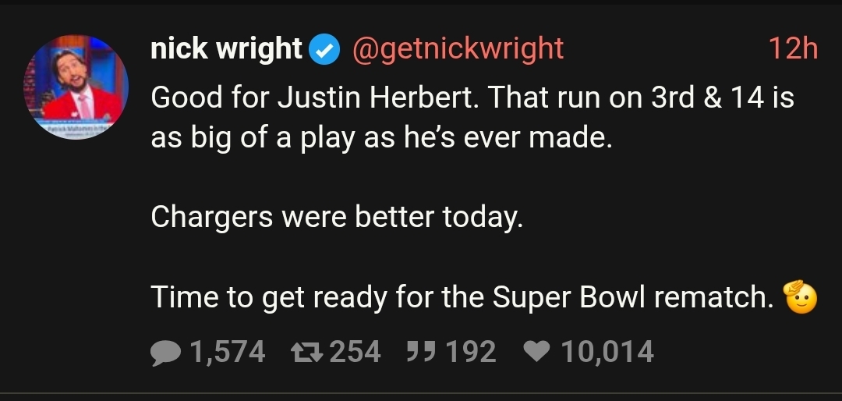Click the quote marks icon
Viewport: 842px width, 401px height.
[x=422, y=352]
